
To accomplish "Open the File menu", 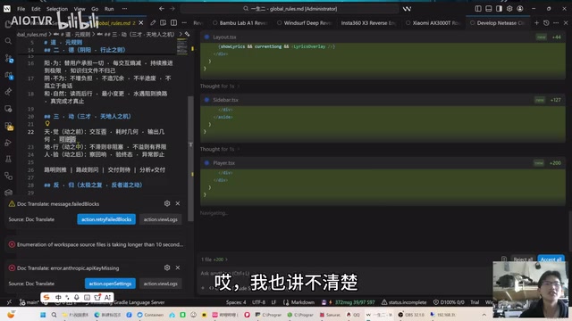I will coord(21,9).
